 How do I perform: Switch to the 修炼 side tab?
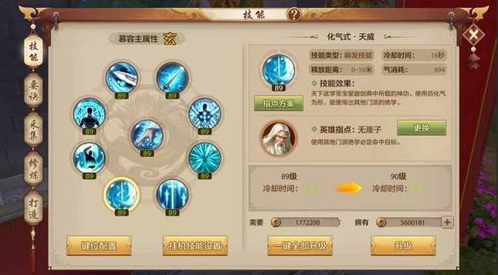pos(33,169)
